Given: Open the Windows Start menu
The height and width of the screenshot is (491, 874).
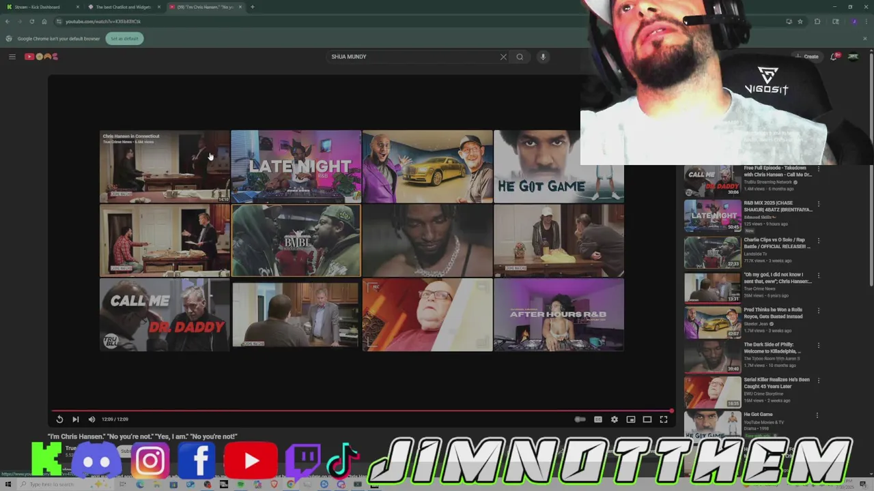Looking at the screenshot, I should point(8,484).
